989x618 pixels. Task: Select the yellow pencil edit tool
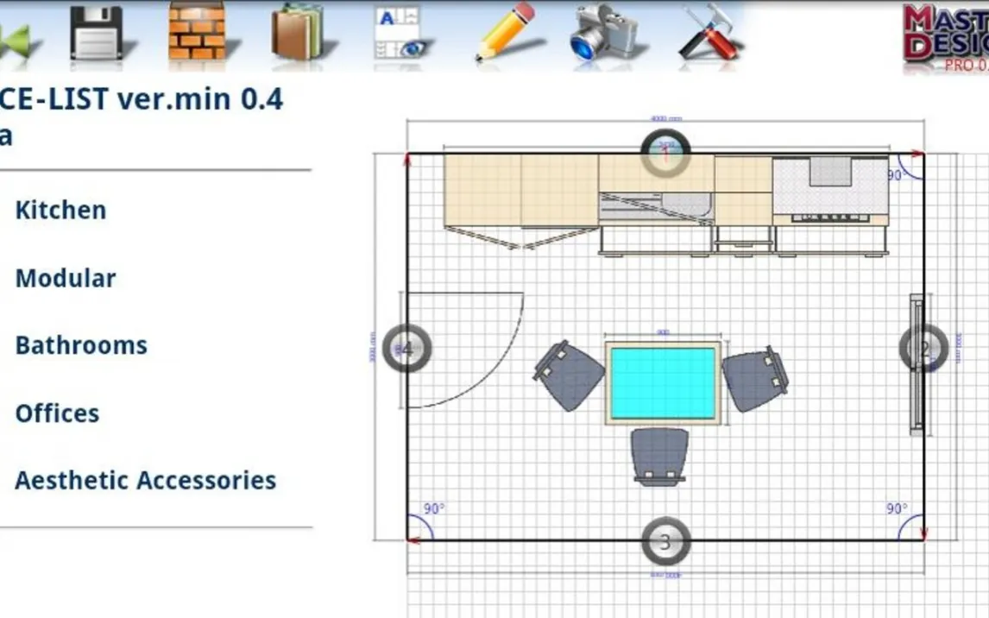point(509,32)
